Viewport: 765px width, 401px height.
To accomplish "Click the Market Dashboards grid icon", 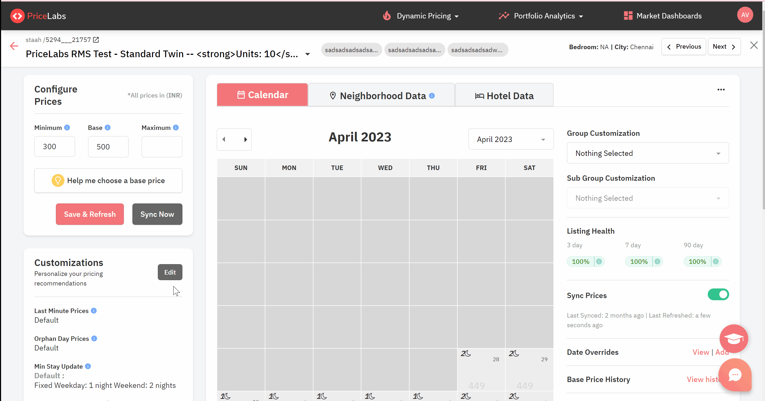I will 628,16.
